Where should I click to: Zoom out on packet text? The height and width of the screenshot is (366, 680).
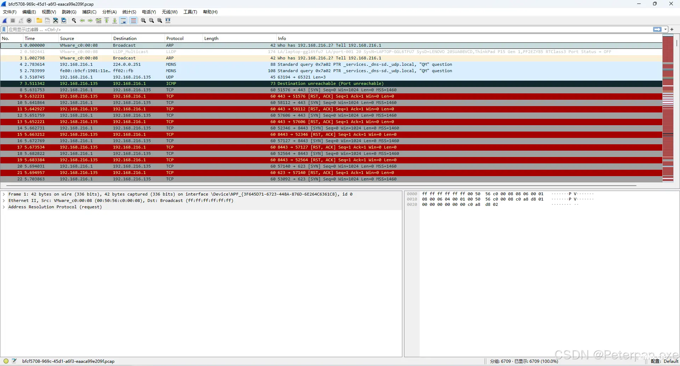[x=152, y=21]
